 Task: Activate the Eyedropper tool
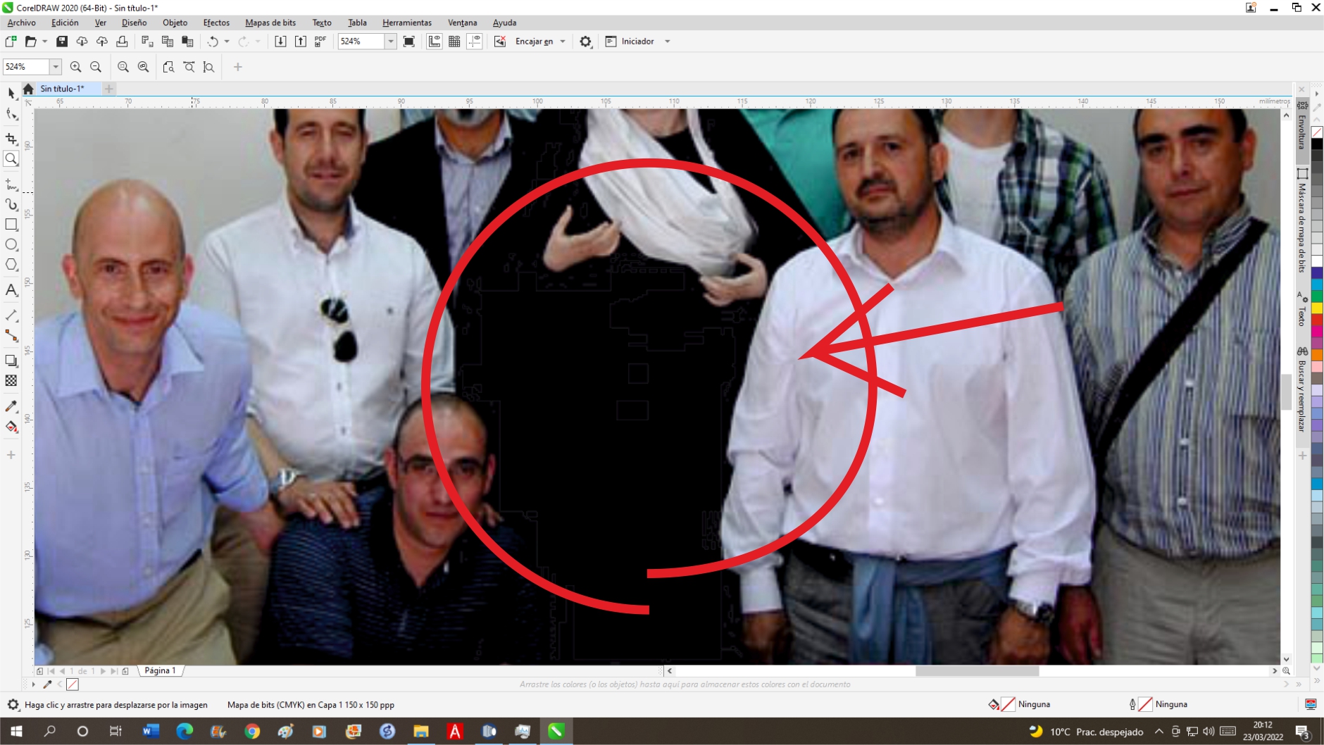(11, 406)
